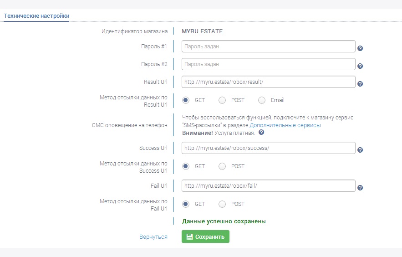Select POST for Result Url method
The width and height of the screenshot is (402, 257).
coord(222,100)
